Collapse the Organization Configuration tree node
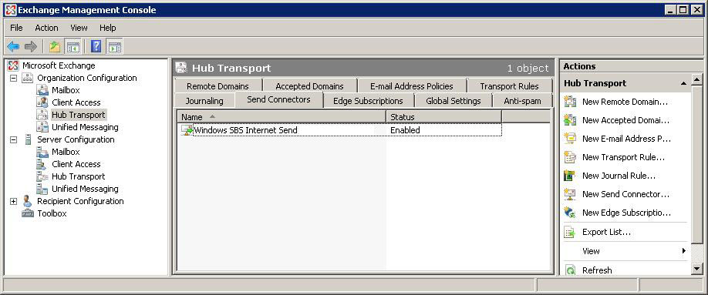Image resolution: width=708 pixels, height=295 pixels. click(14, 78)
